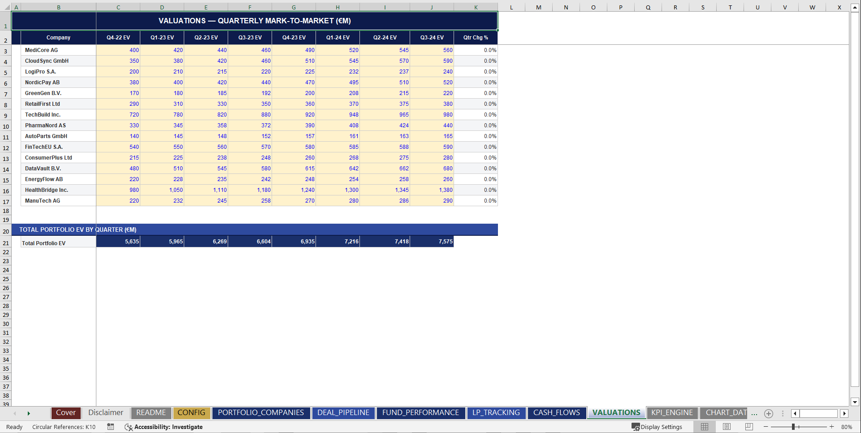861x433 pixels.
Task: Open the DEAL_PIPELINE sheet
Action: pos(343,412)
